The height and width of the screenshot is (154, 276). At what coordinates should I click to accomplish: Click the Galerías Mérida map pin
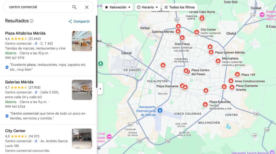pyautogui.click(x=178, y=31)
